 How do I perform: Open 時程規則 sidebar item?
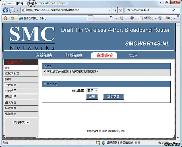21,108
